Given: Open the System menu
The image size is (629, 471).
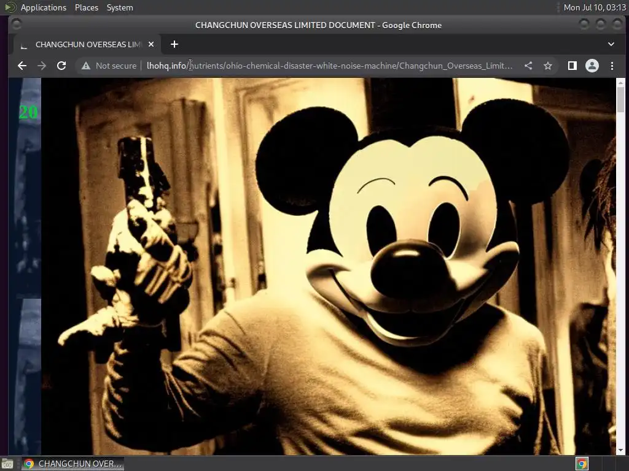Looking at the screenshot, I should click(x=120, y=7).
